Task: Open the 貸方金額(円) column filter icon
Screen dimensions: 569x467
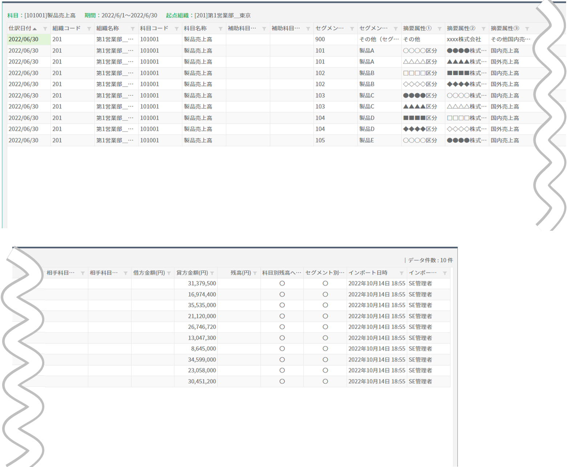Action: coord(212,273)
